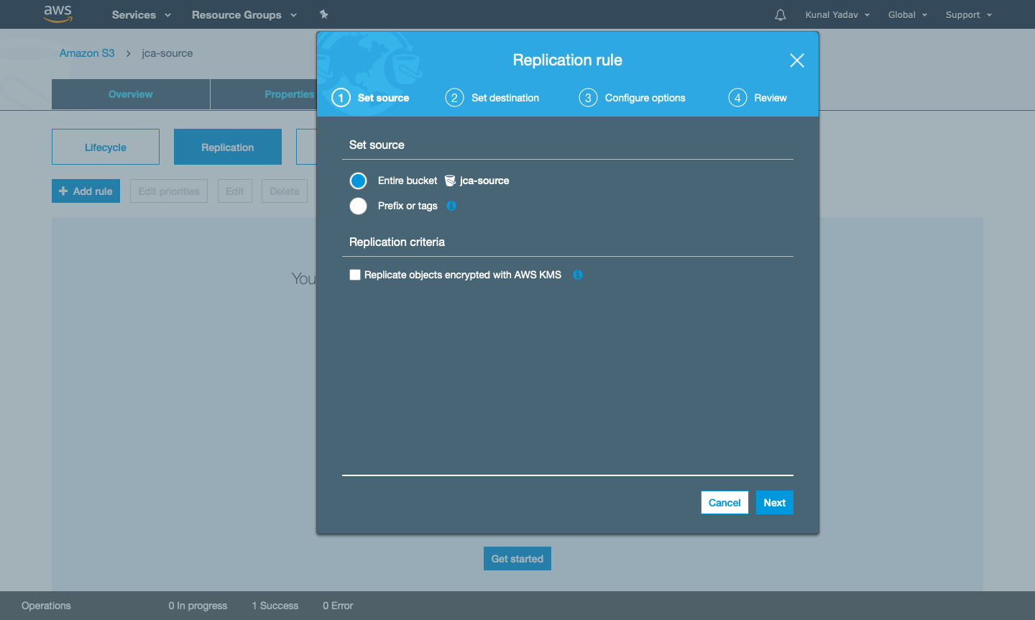Click the jca-source breadcrumb text
Image resolution: width=1035 pixels, height=620 pixels.
pos(167,53)
